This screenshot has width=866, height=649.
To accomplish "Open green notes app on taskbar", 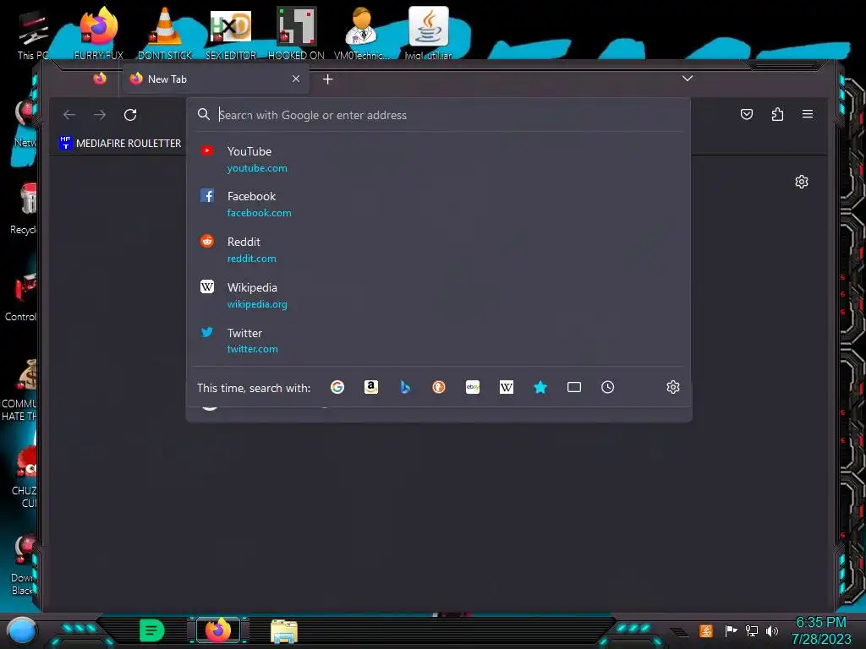I will (x=151, y=630).
